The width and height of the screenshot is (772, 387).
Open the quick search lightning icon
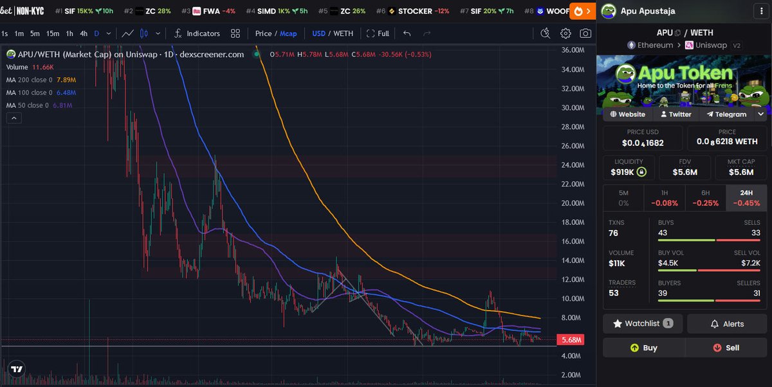(x=545, y=33)
